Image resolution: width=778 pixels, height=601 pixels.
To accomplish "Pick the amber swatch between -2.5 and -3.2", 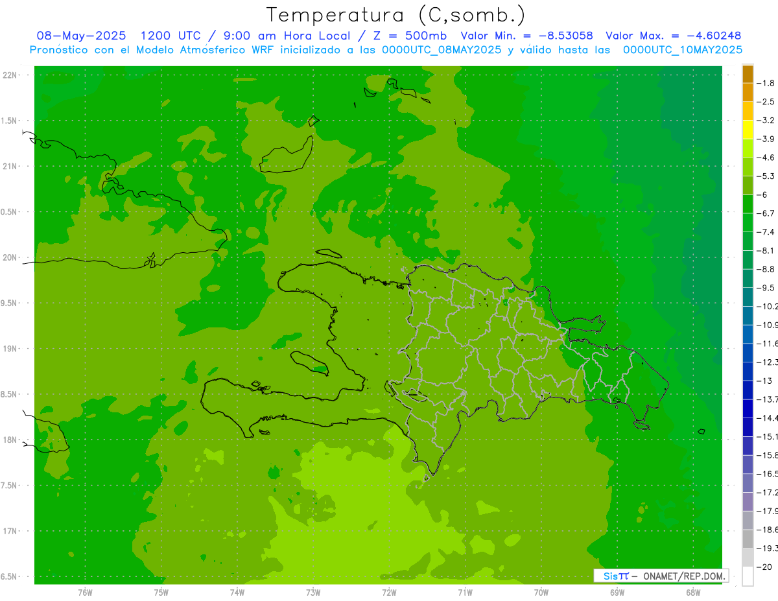I will pos(748,111).
